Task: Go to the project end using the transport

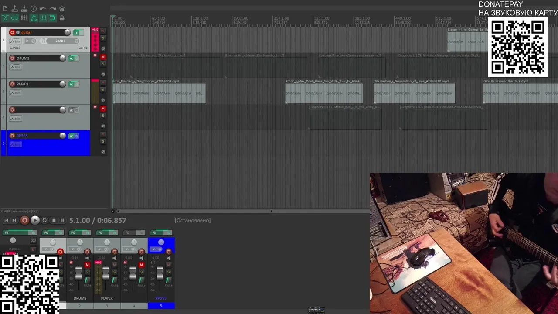Action: [14, 220]
